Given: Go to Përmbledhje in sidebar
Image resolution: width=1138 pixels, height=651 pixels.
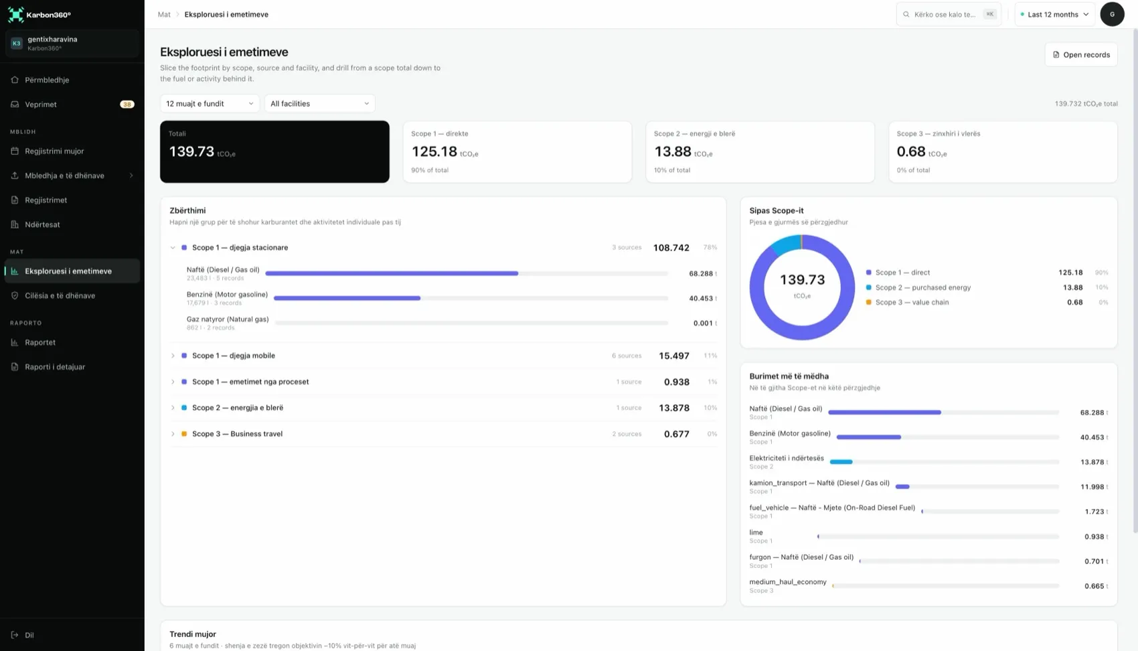Looking at the screenshot, I should 72,80.
